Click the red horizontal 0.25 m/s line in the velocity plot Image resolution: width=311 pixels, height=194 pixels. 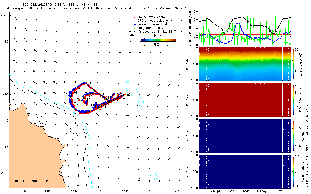pyautogui.click(x=245, y=34)
